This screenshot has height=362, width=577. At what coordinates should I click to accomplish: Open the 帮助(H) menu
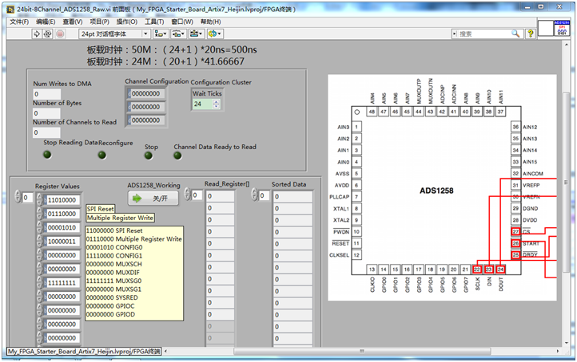click(x=210, y=22)
